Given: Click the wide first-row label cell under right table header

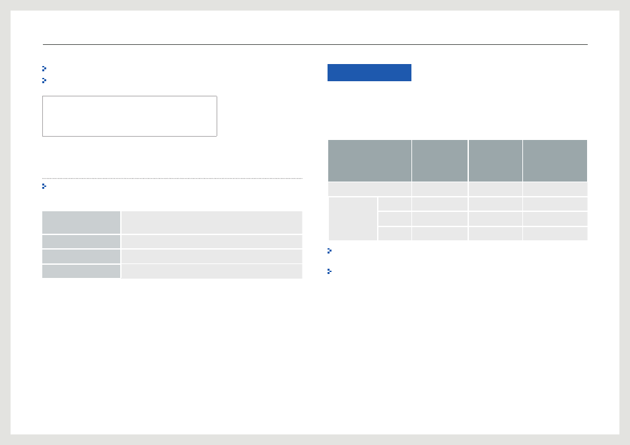Looking at the screenshot, I should point(370,189).
